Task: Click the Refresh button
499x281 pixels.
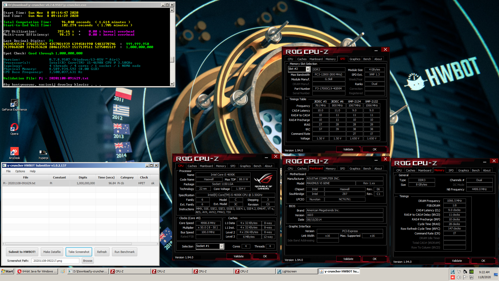Action: (x=102, y=252)
